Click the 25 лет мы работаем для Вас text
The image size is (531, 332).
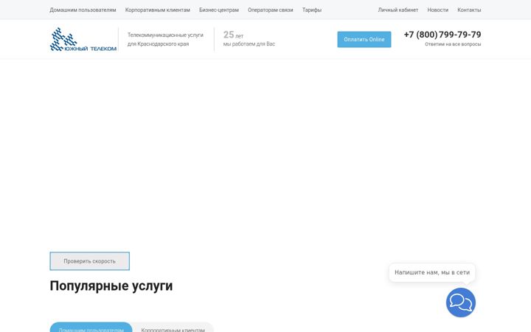[249, 39]
